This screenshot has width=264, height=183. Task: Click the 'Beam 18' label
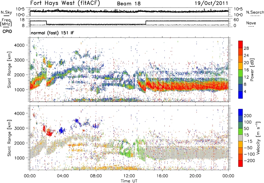[x=129, y=4]
